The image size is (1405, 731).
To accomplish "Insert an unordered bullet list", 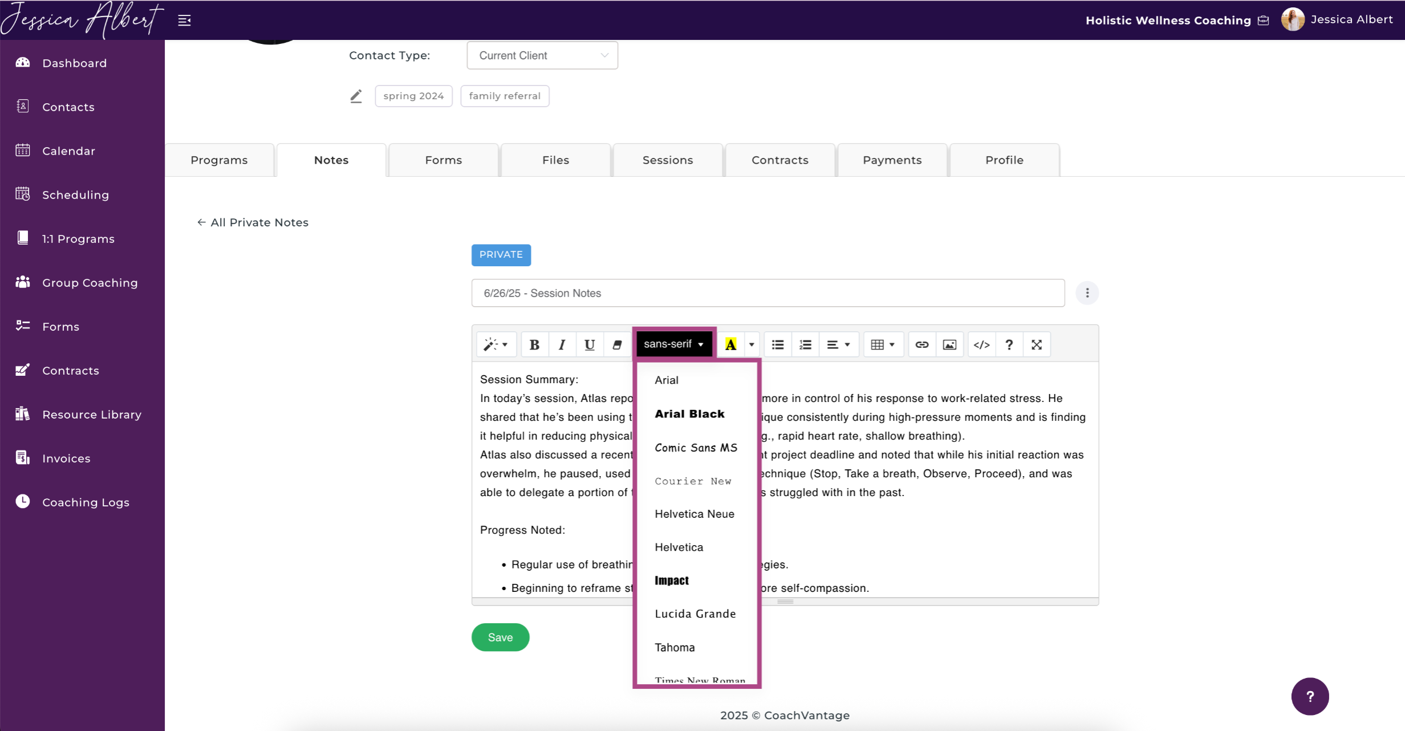I will click(778, 344).
